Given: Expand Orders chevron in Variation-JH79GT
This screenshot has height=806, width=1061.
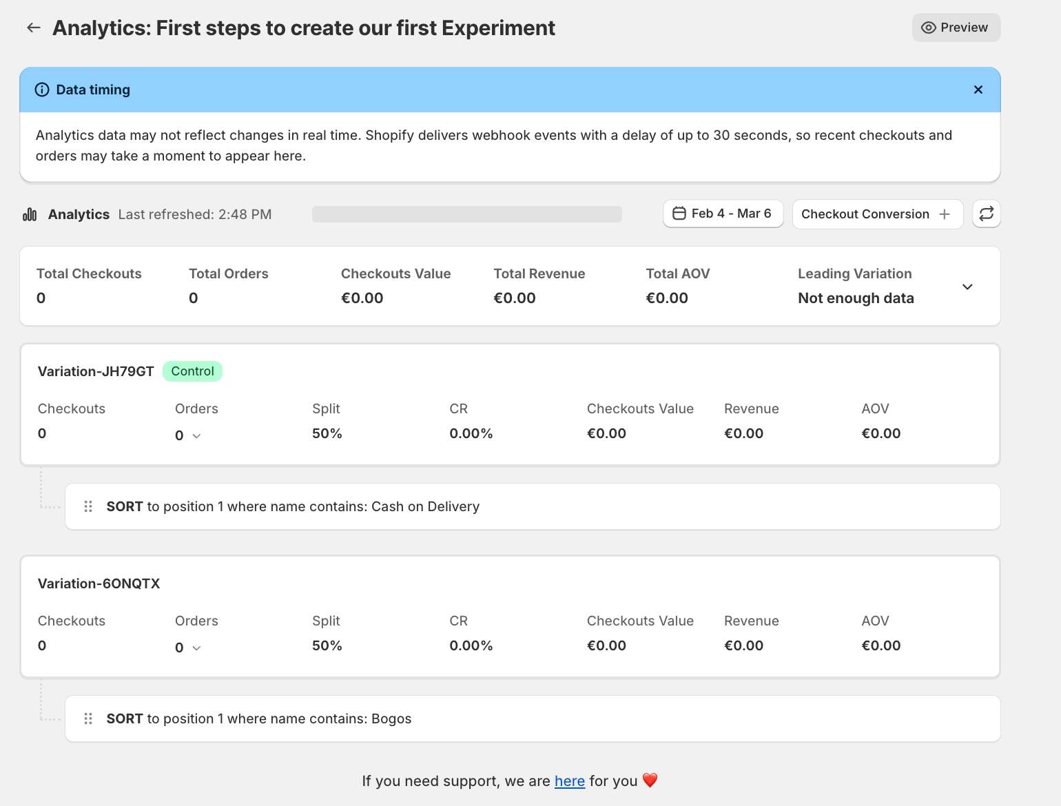Looking at the screenshot, I should [196, 436].
